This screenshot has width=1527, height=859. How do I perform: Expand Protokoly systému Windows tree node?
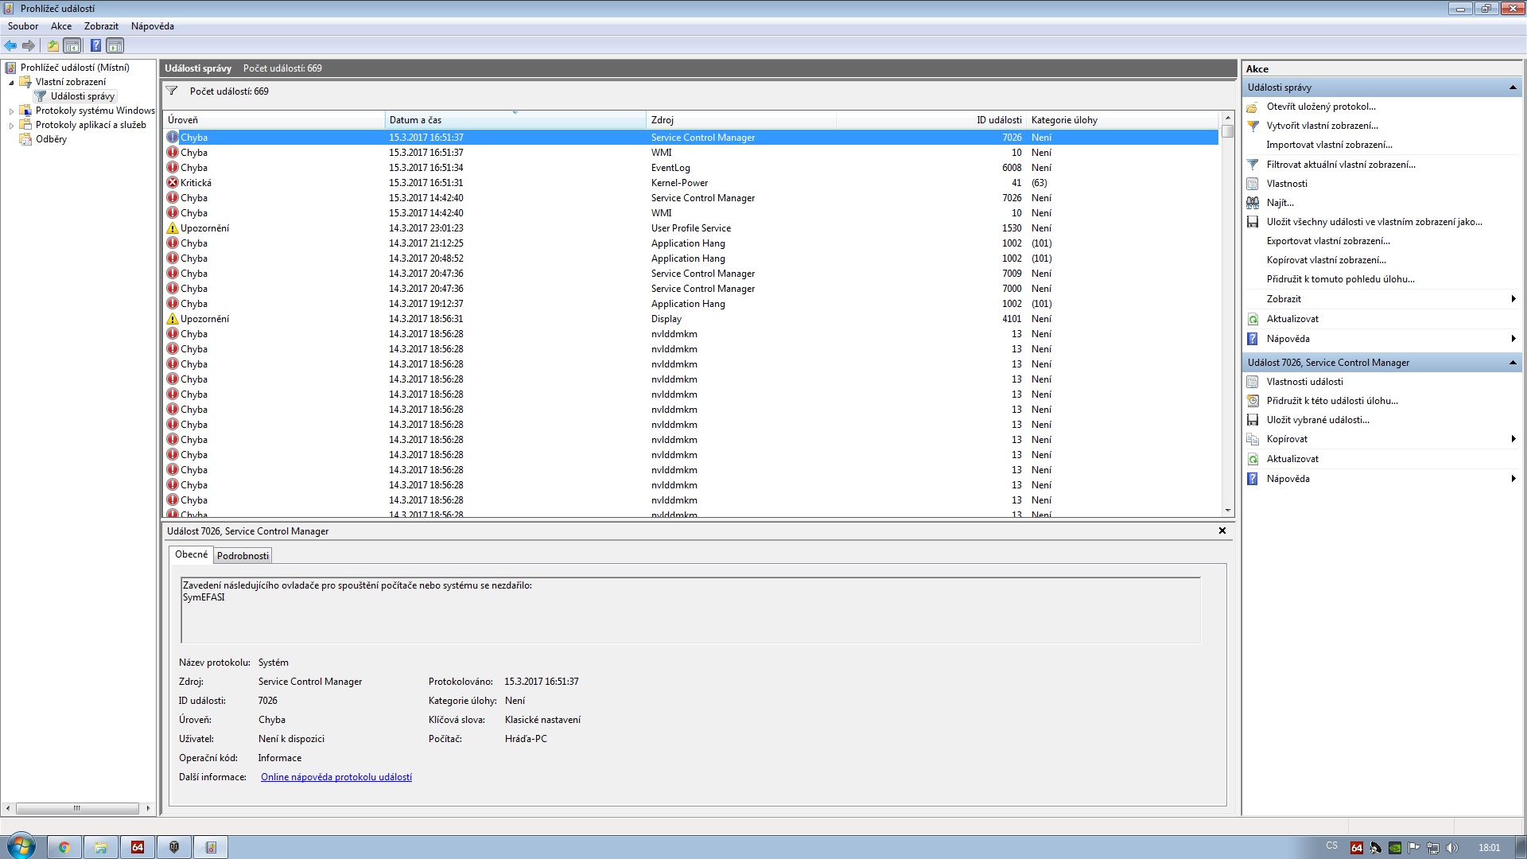[11, 111]
